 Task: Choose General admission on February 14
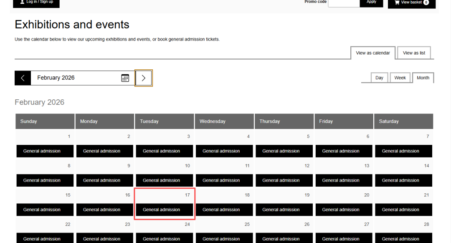pos(400,180)
